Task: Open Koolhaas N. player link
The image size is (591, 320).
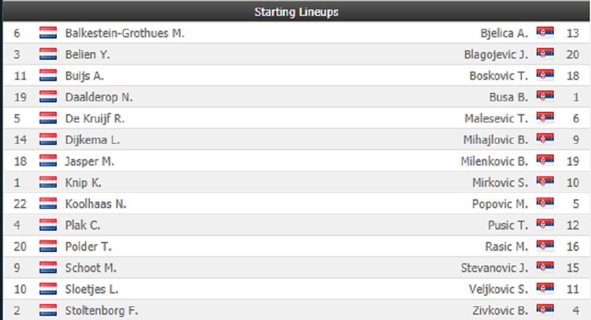Action: click(x=96, y=204)
